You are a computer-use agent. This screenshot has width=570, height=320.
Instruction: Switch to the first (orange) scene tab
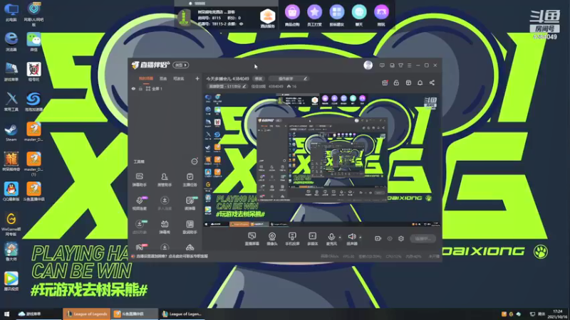(146, 79)
